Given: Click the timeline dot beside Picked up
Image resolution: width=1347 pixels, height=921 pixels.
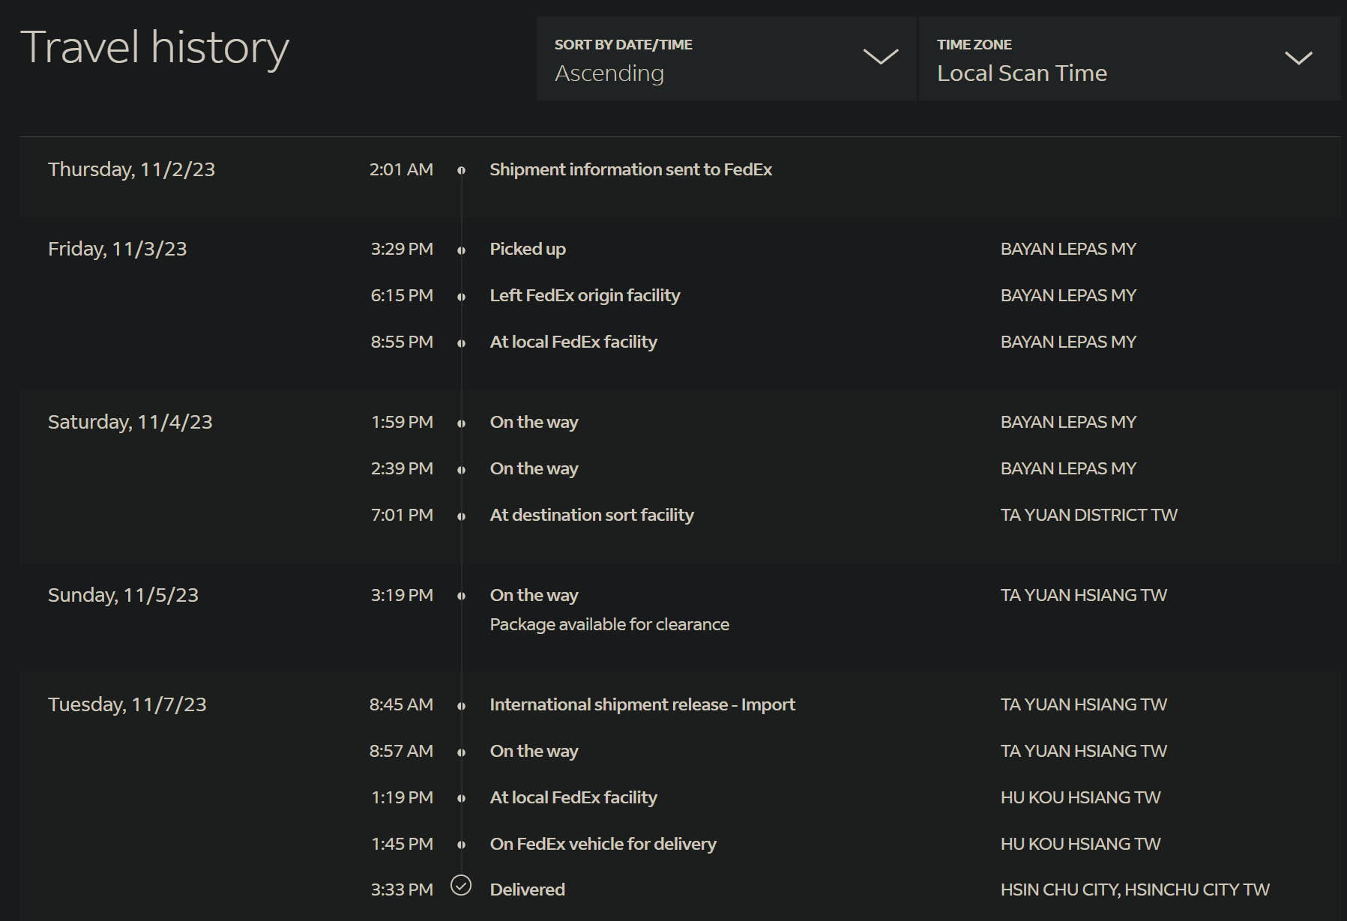Looking at the screenshot, I should click(461, 250).
